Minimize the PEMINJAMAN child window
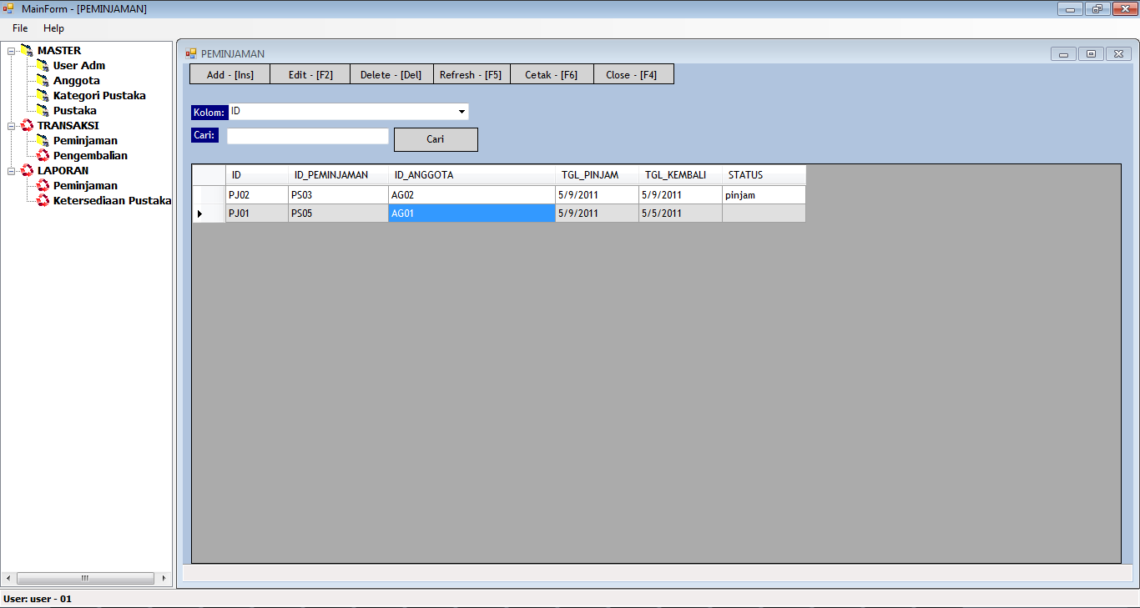The image size is (1140, 608). [x=1063, y=54]
